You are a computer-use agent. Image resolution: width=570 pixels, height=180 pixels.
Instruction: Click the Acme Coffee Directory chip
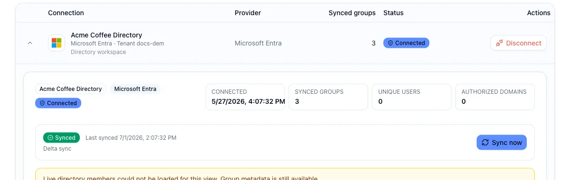tap(70, 89)
